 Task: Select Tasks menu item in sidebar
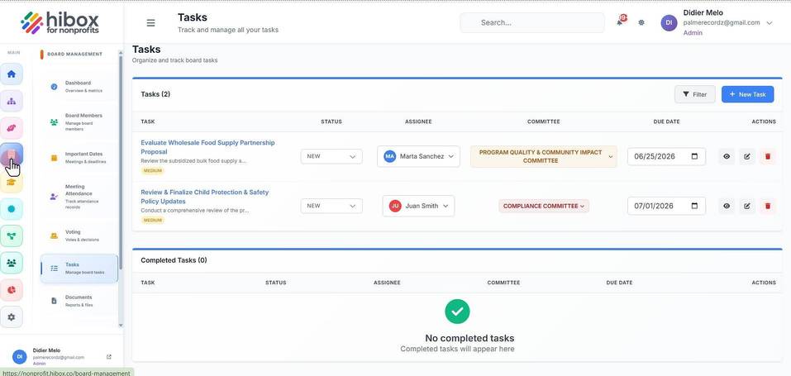[79, 268]
